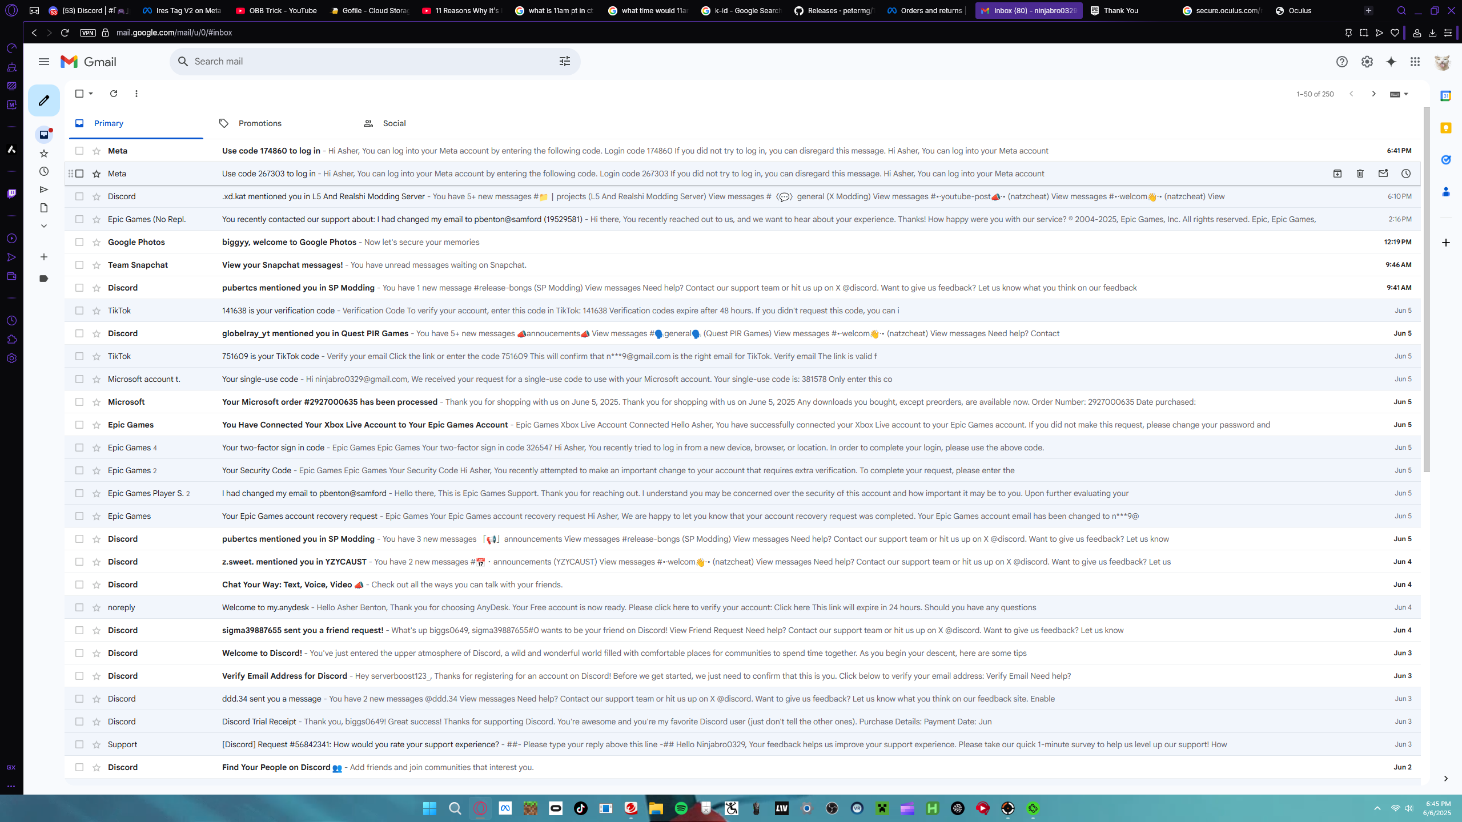Screen dimensions: 1462x822
Task: Select the Team Snapchat email checkbox
Action: click(x=79, y=265)
